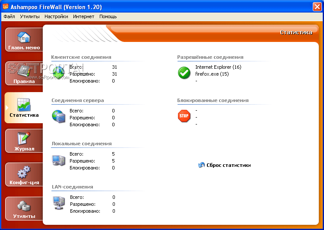Click Разрешено label under Соединения сервера
The width and height of the screenshot is (324, 230).
82,118
